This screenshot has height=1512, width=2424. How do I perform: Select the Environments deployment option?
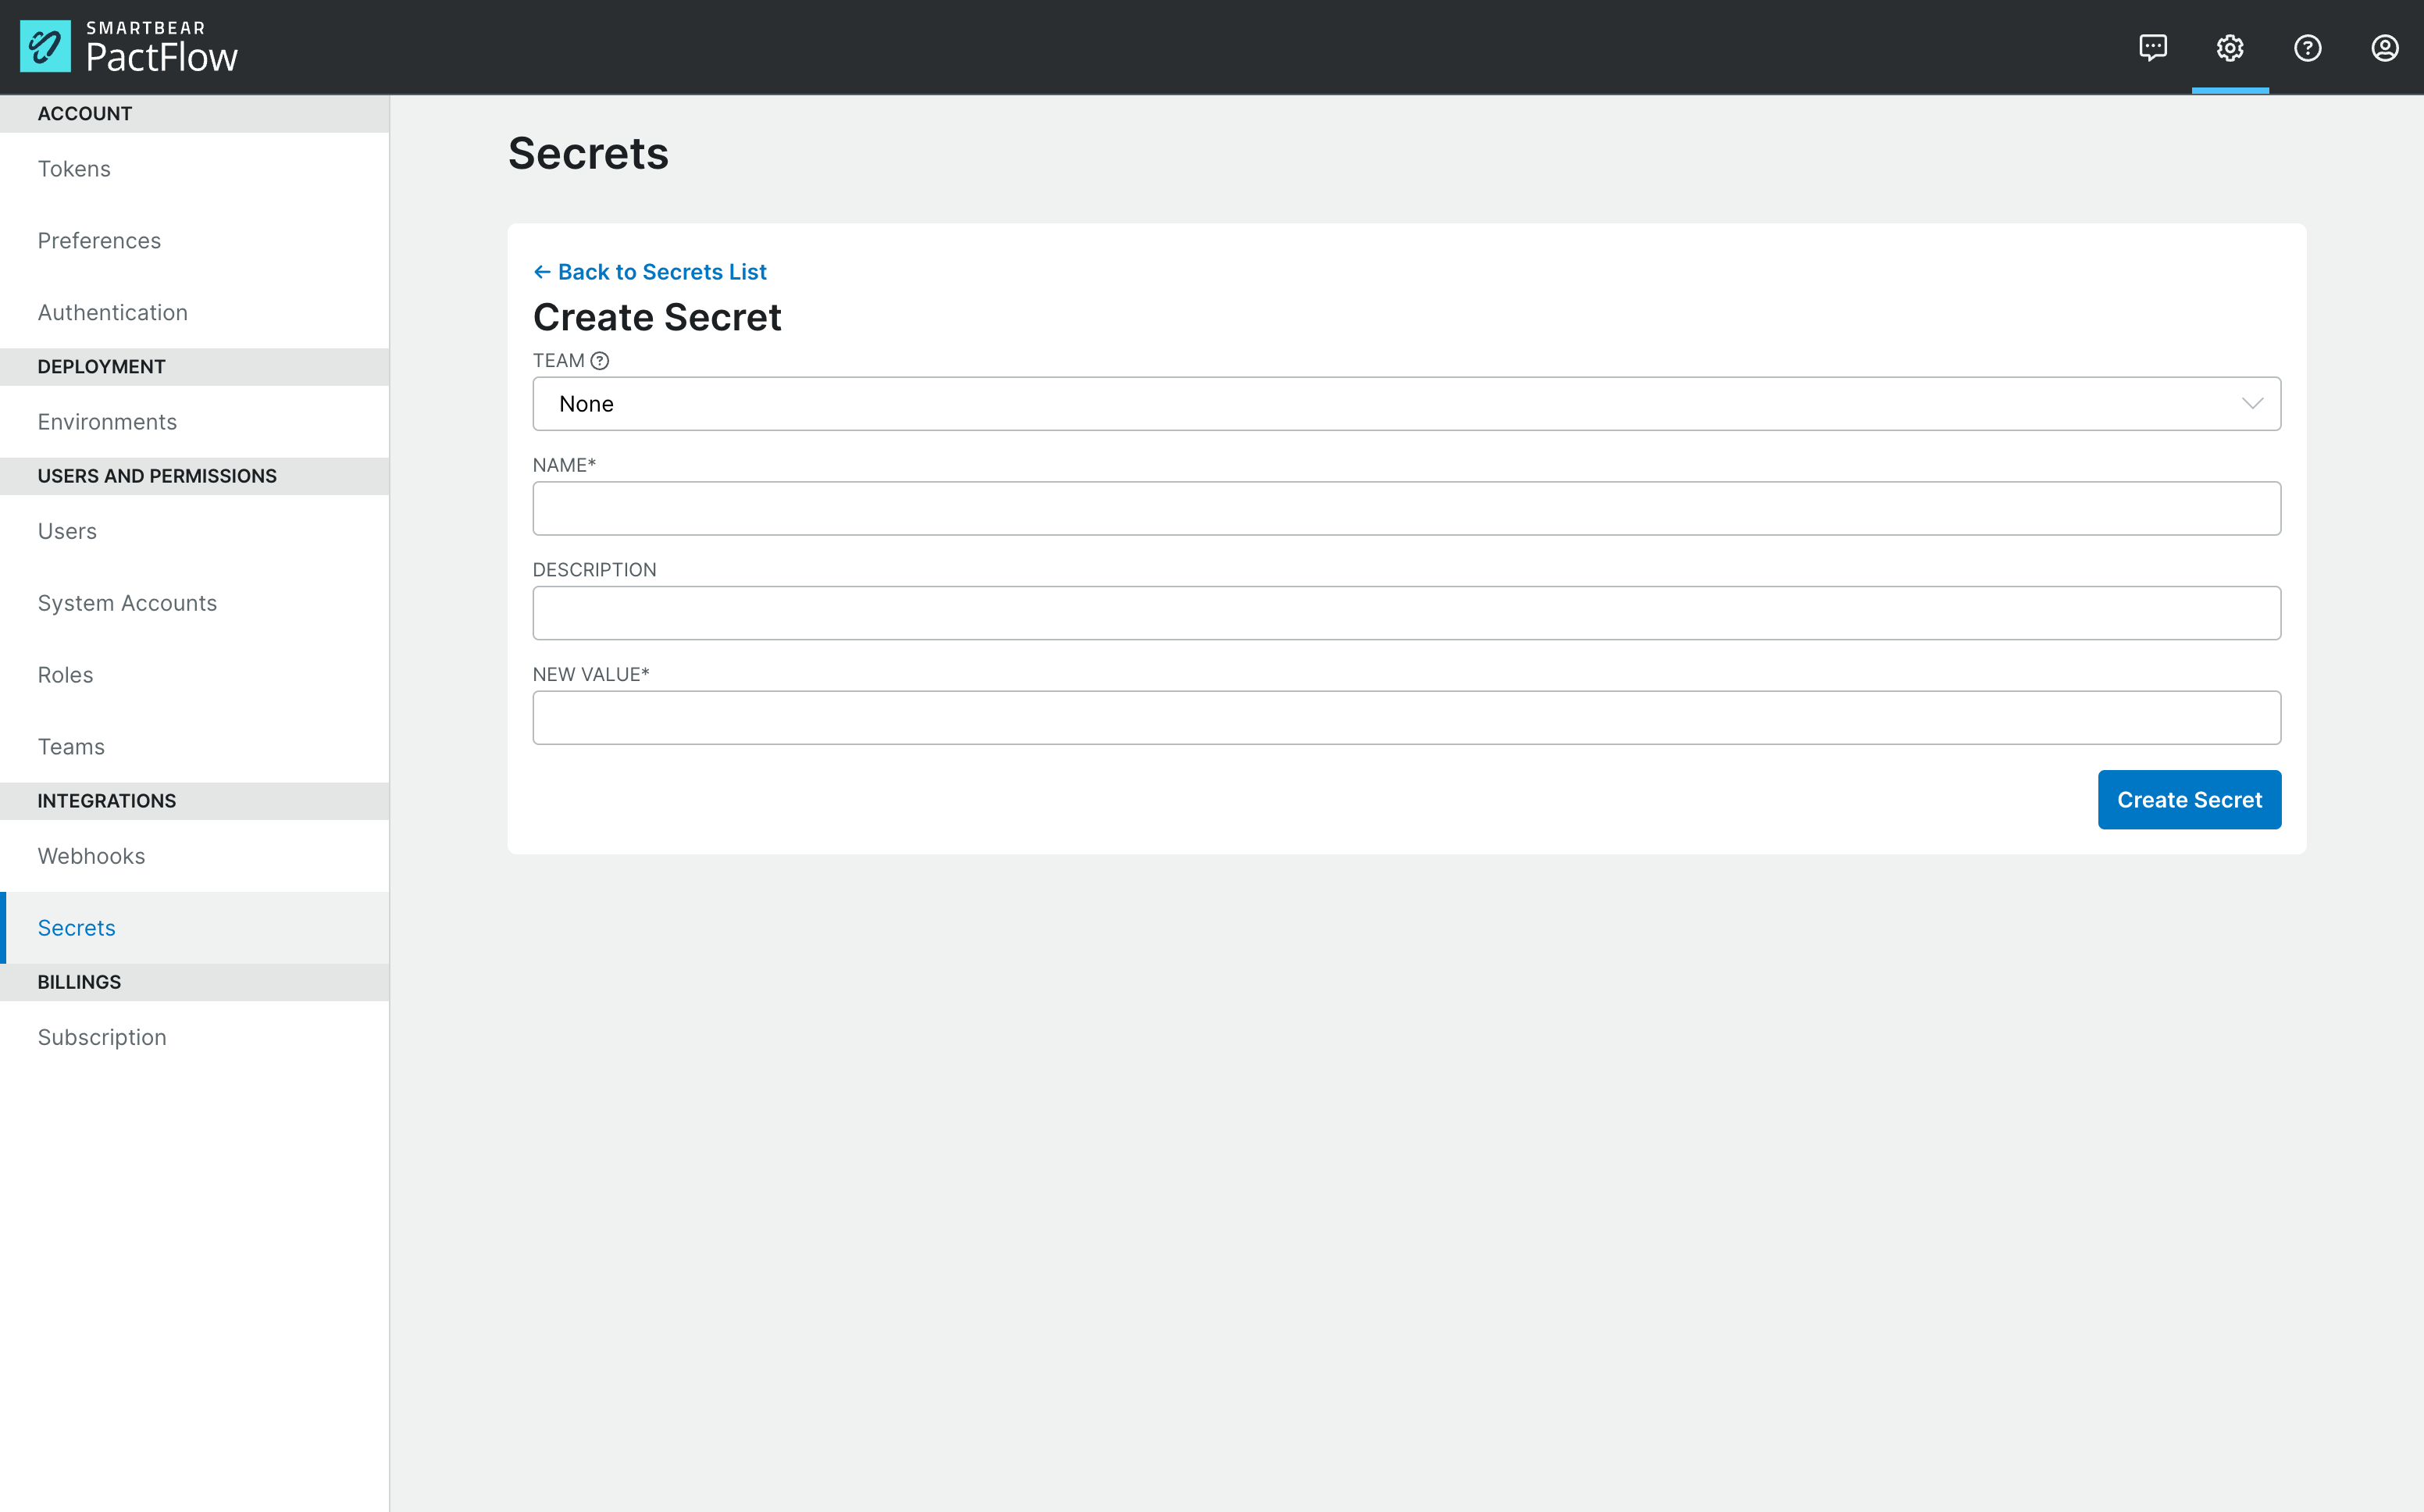pyautogui.click(x=106, y=420)
